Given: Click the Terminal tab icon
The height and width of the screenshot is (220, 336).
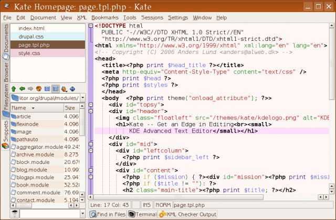Looking at the screenshot, I should point(132,214).
